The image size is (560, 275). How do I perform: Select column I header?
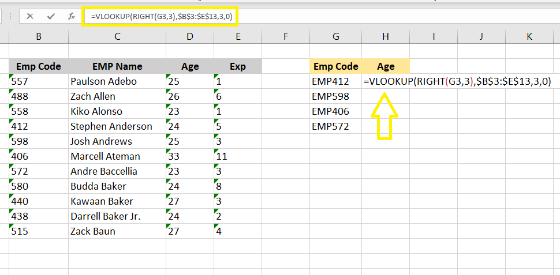(x=434, y=36)
